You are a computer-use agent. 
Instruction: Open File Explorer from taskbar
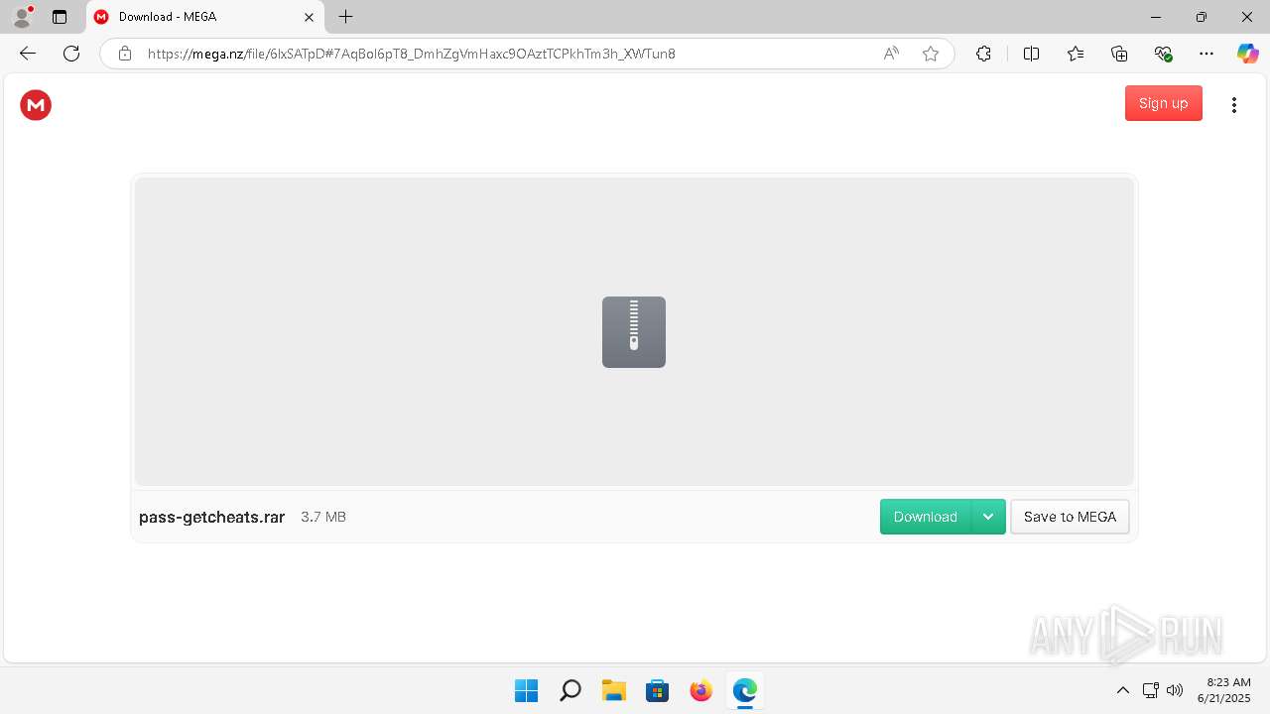[613, 690]
